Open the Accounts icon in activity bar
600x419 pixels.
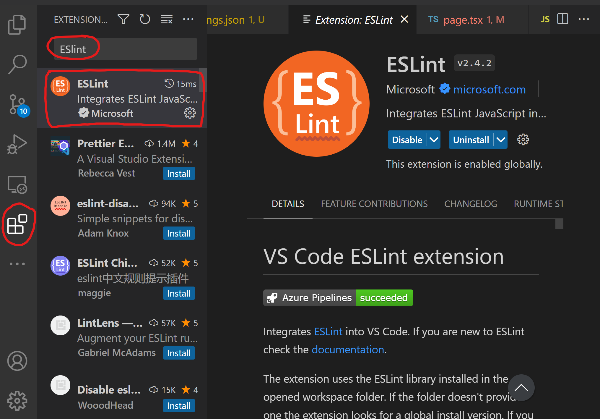[17, 361]
